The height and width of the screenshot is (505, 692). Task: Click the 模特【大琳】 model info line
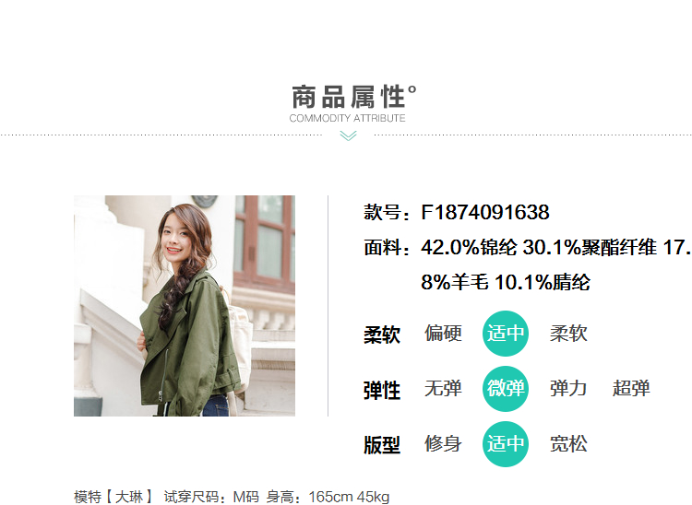point(232,497)
